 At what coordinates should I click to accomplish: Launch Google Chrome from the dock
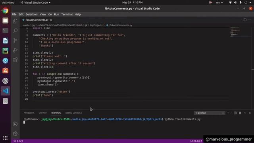click(5, 11)
